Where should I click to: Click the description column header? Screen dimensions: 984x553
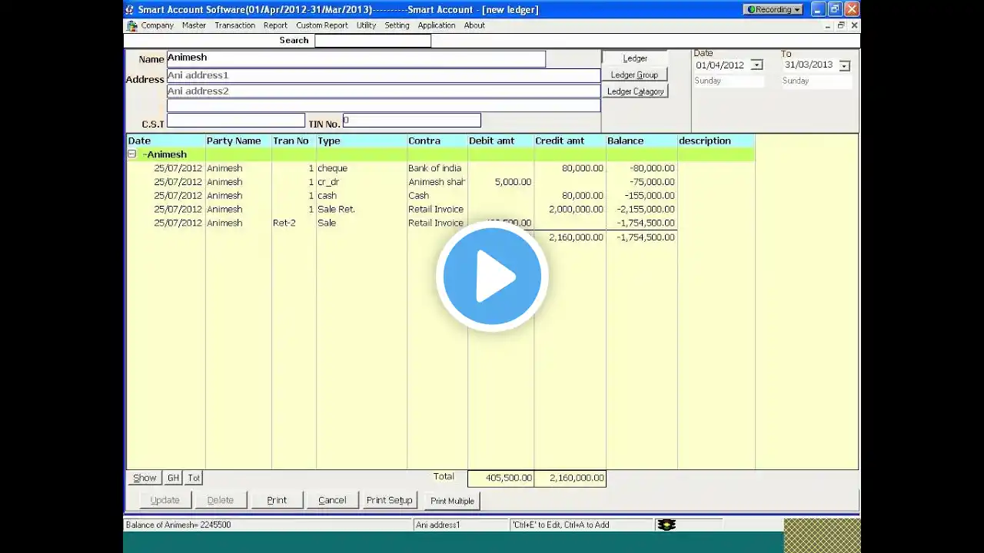(716, 141)
